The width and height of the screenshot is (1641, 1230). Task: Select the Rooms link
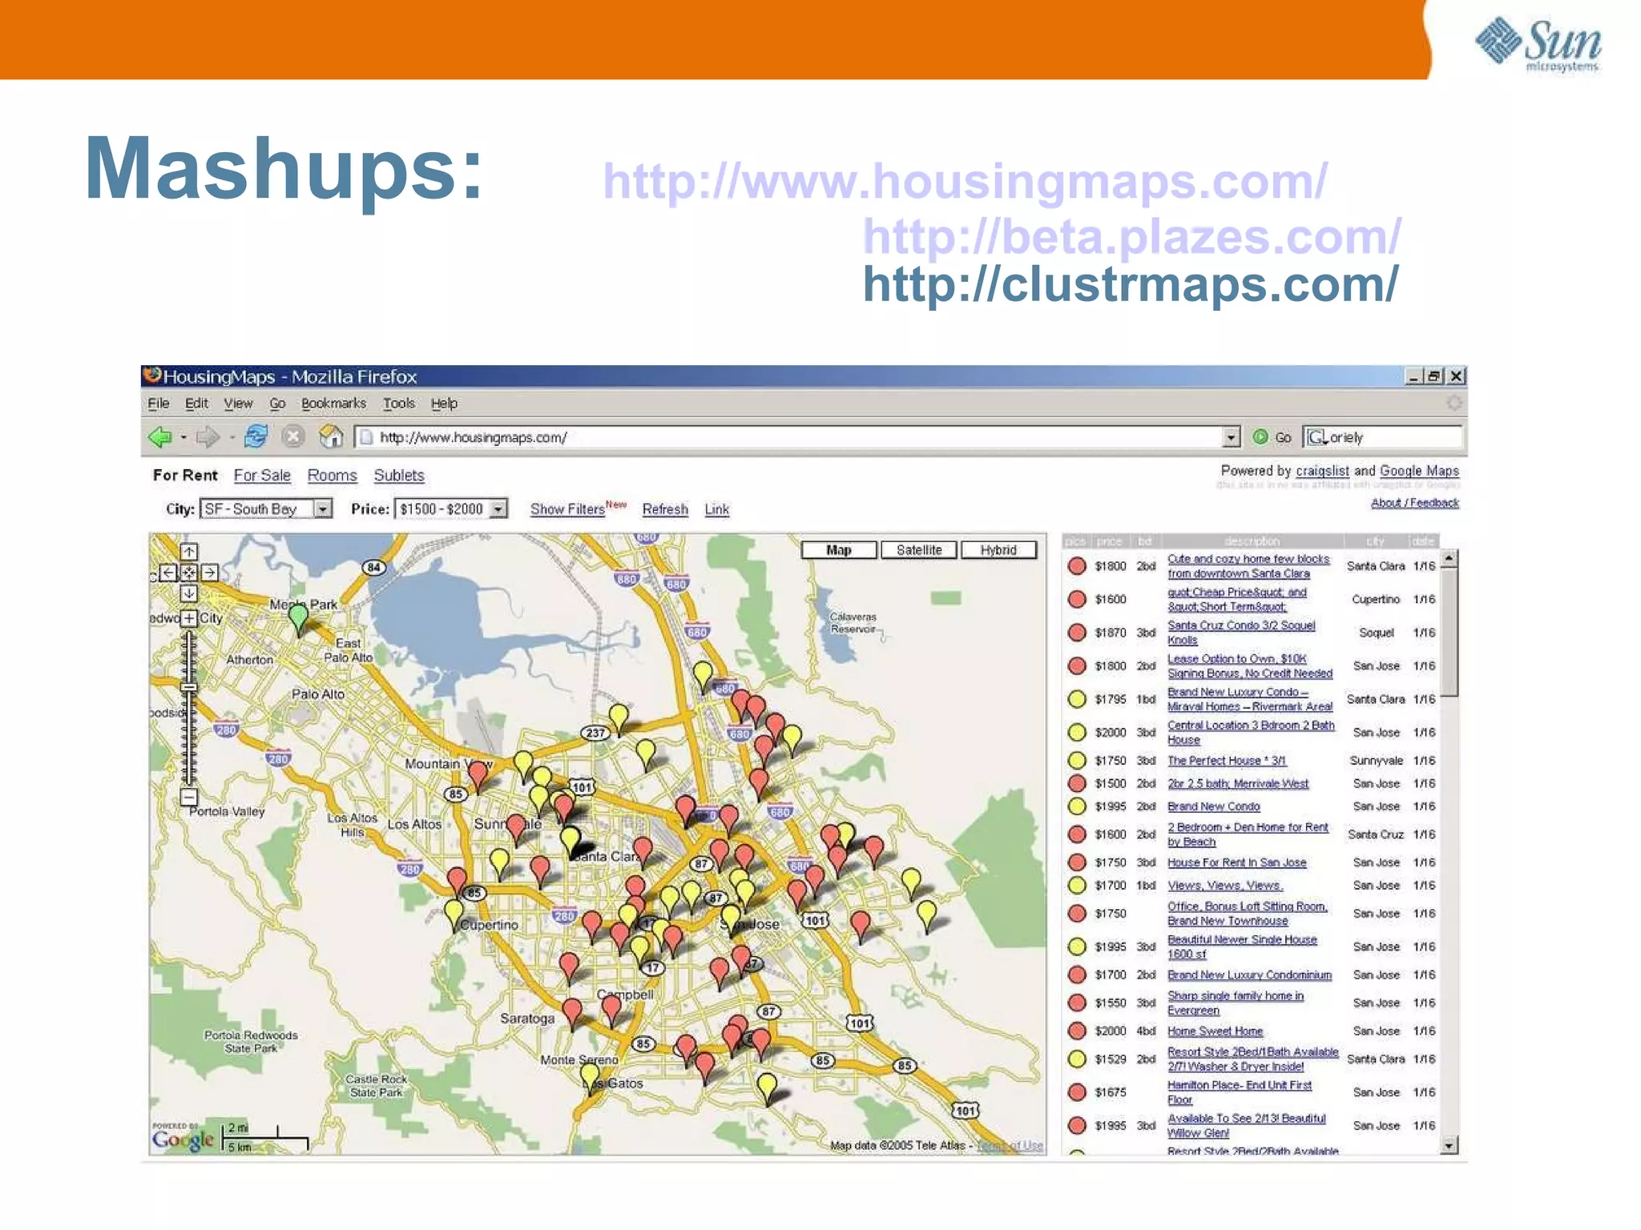click(x=332, y=475)
